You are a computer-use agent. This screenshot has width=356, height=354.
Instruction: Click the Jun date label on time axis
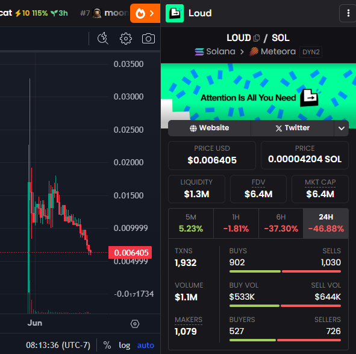pos(35,323)
